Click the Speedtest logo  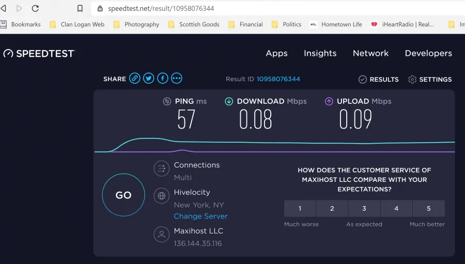(39, 53)
